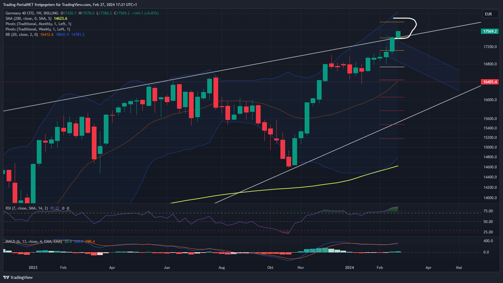503x283 pixels.
Task: Click the TradingView logo icon
Action: (6, 277)
